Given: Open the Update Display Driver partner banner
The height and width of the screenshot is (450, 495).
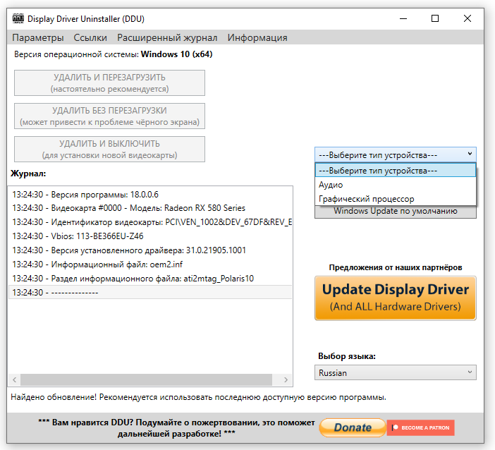Looking at the screenshot, I should [396, 298].
